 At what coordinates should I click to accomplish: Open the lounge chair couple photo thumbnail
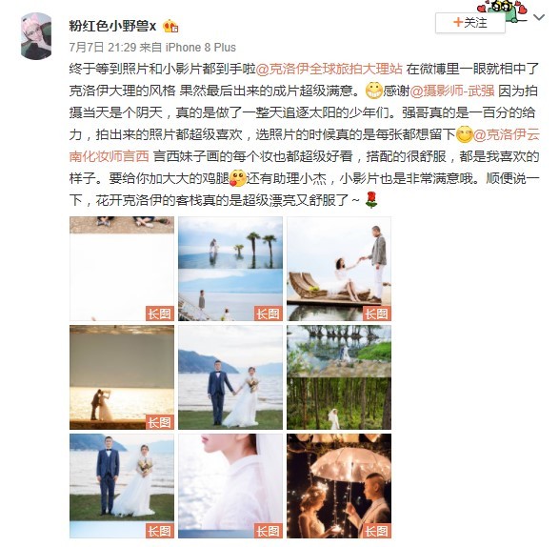pyautogui.click(x=339, y=269)
